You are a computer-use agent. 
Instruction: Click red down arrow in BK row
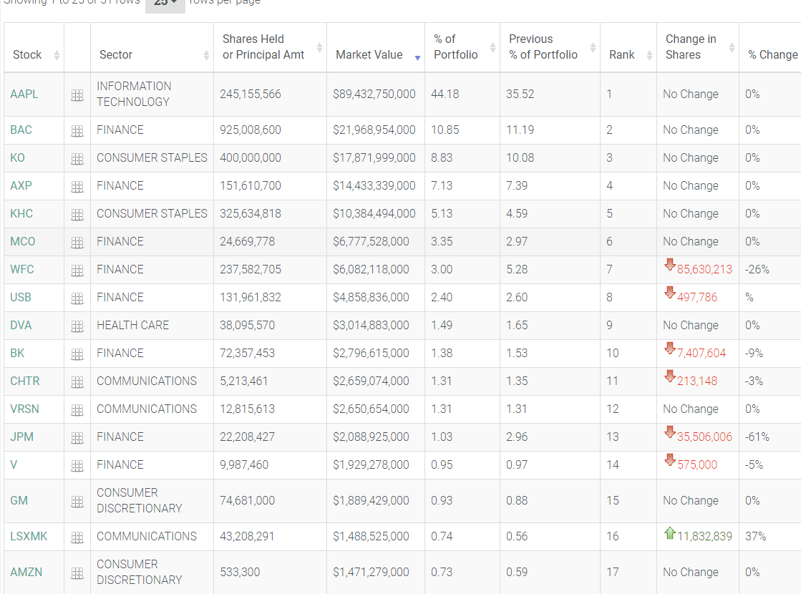tap(670, 349)
